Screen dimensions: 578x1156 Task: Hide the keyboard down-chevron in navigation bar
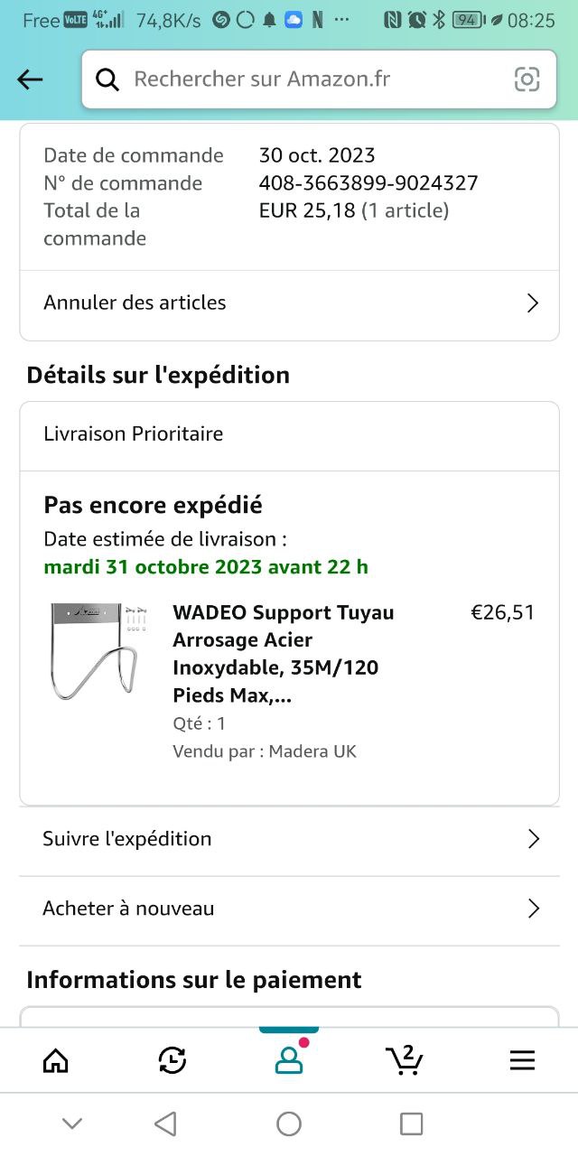point(72,1123)
